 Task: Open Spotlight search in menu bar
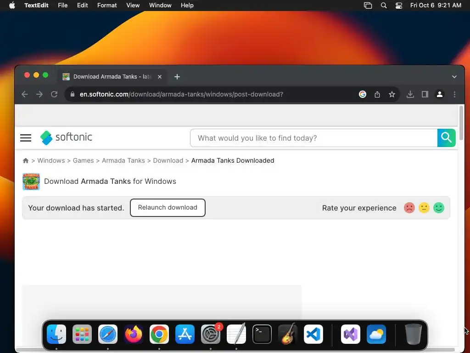(x=384, y=5)
